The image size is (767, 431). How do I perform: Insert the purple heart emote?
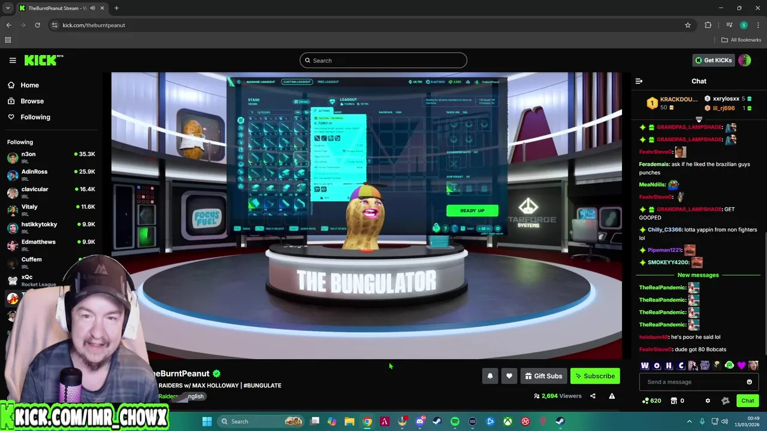coord(741,366)
